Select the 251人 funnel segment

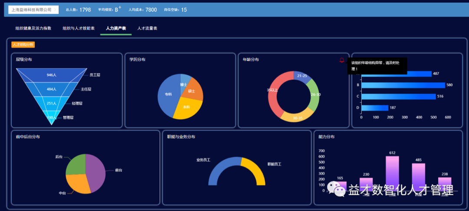[x=51, y=103]
